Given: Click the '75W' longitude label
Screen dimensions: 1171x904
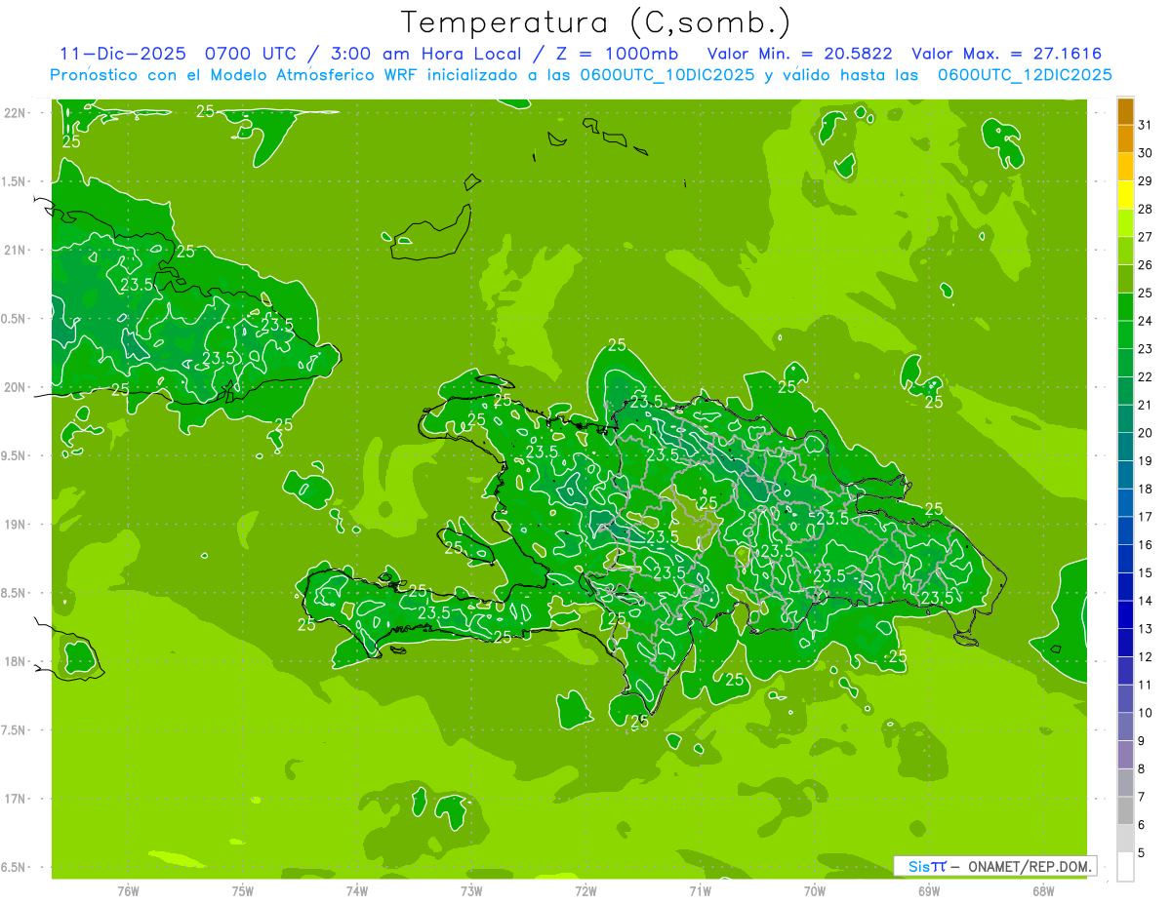Looking at the screenshot, I should point(243,890).
